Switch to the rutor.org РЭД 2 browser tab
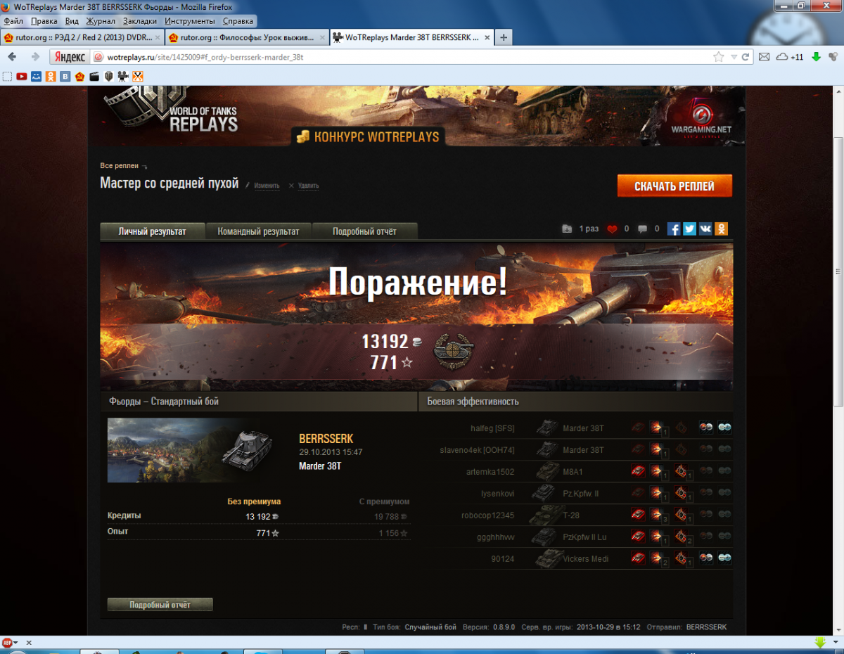 pyautogui.click(x=81, y=37)
